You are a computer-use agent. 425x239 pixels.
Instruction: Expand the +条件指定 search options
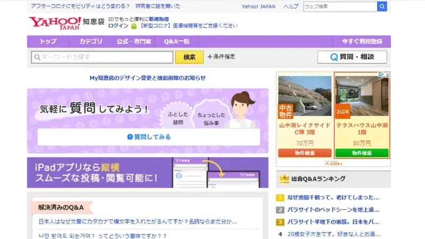tap(222, 57)
